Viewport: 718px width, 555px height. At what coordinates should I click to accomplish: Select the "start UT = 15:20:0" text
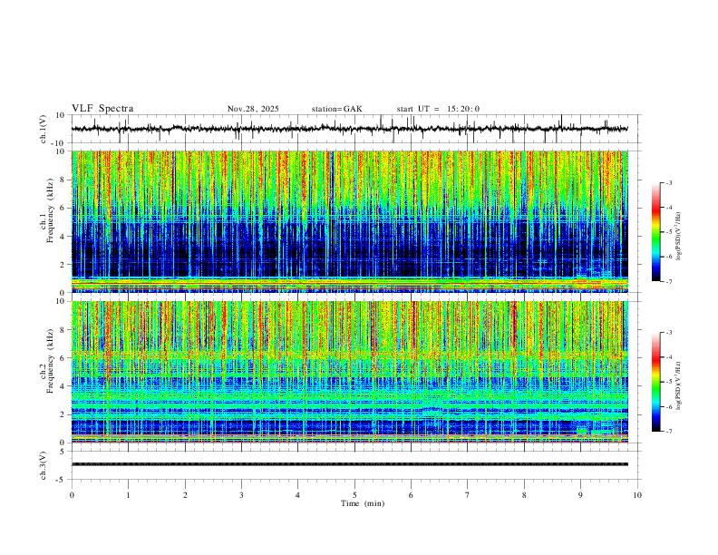click(x=438, y=109)
